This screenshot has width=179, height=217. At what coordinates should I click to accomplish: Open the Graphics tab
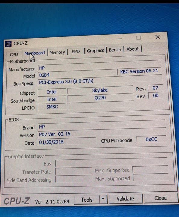[96, 51]
